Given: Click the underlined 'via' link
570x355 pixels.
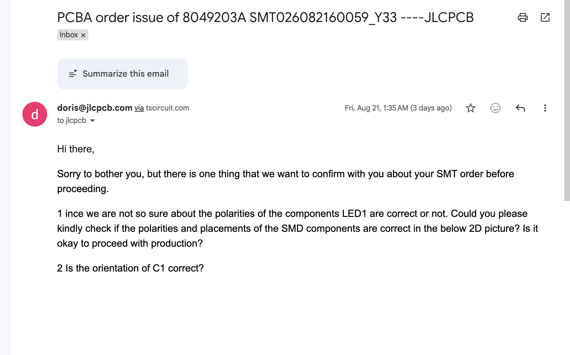Looking at the screenshot, I should 139,108.
